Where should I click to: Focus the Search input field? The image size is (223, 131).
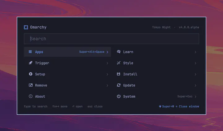[x=111, y=39]
